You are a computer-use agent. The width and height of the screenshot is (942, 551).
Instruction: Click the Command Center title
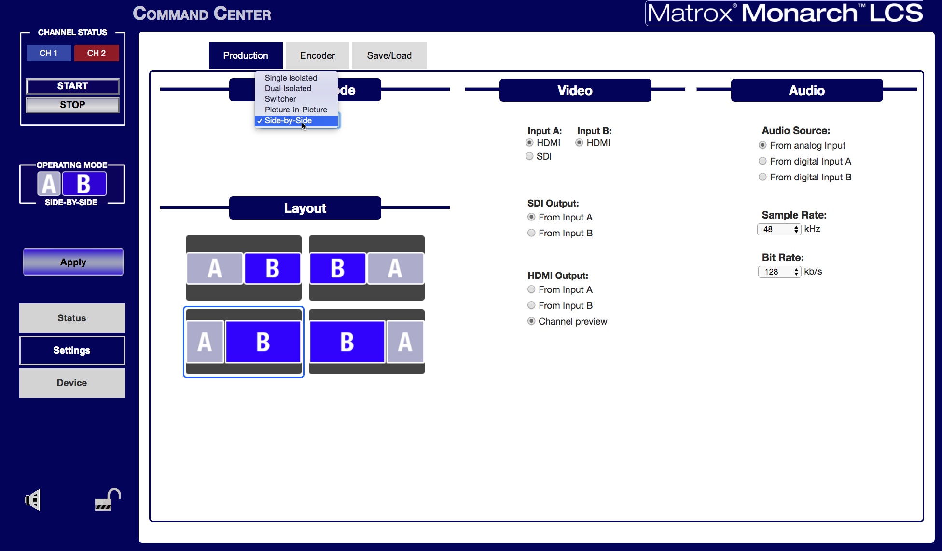point(202,14)
